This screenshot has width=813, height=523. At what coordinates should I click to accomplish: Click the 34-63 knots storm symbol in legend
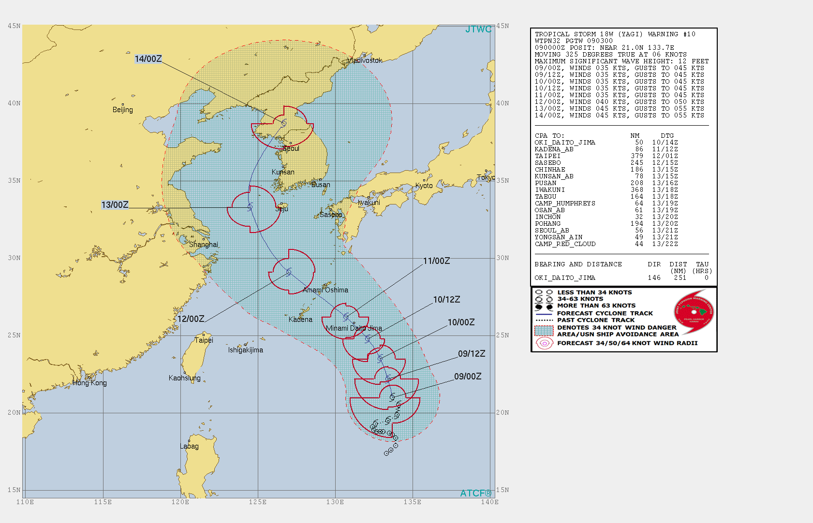coord(544,299)
